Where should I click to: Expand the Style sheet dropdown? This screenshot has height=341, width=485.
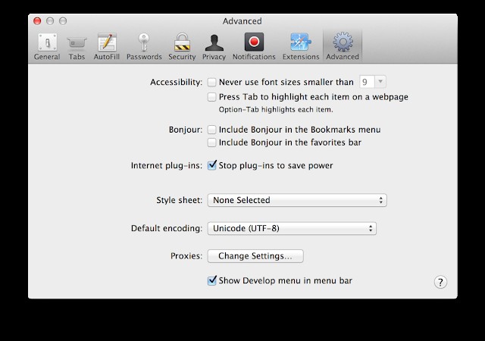click(x=296, y=200)
